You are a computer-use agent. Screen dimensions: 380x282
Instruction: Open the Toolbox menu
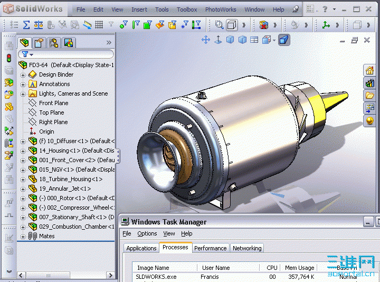(x=187, y=10)
